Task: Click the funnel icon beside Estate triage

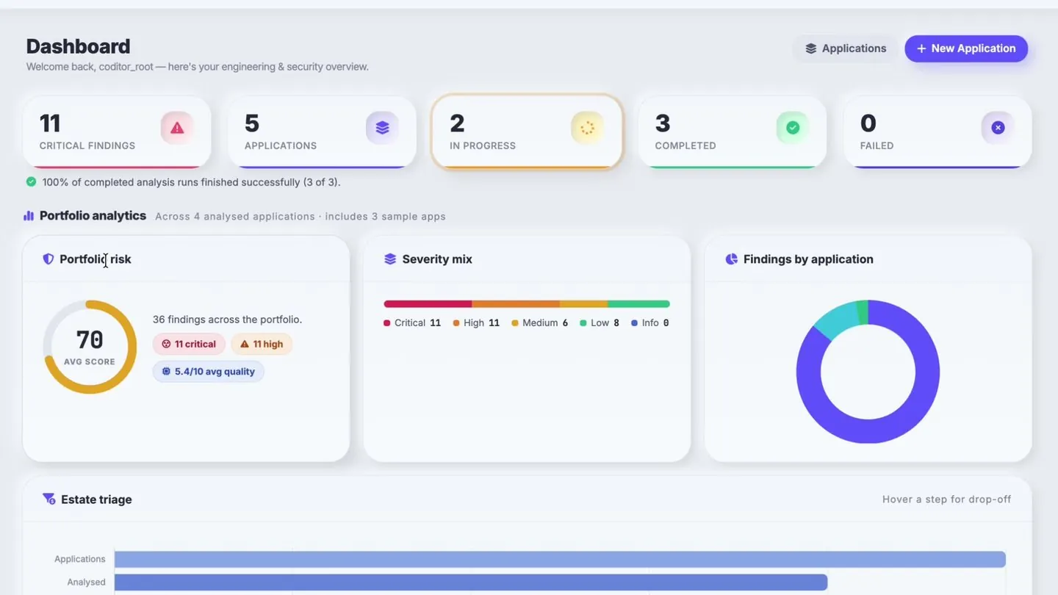Action: tap(49, 500)
